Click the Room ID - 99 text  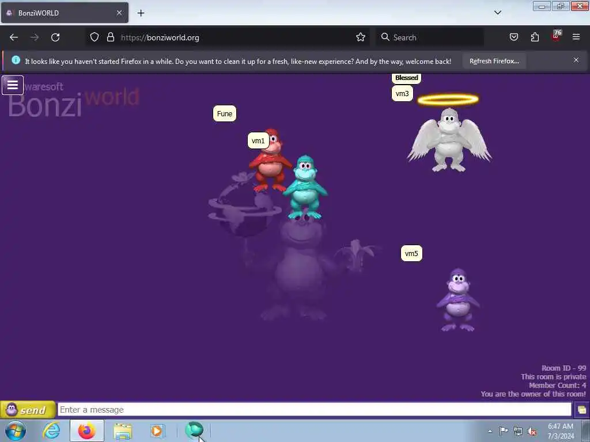coord(563,368)
